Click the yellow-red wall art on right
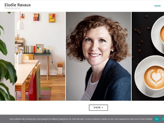The width and height of the screenshot is (164, 123). click(x=52, y=18)
